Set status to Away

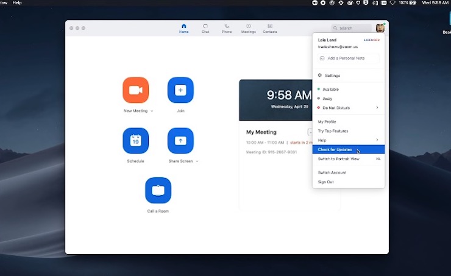pyautogui.click(x=328, y=98)
